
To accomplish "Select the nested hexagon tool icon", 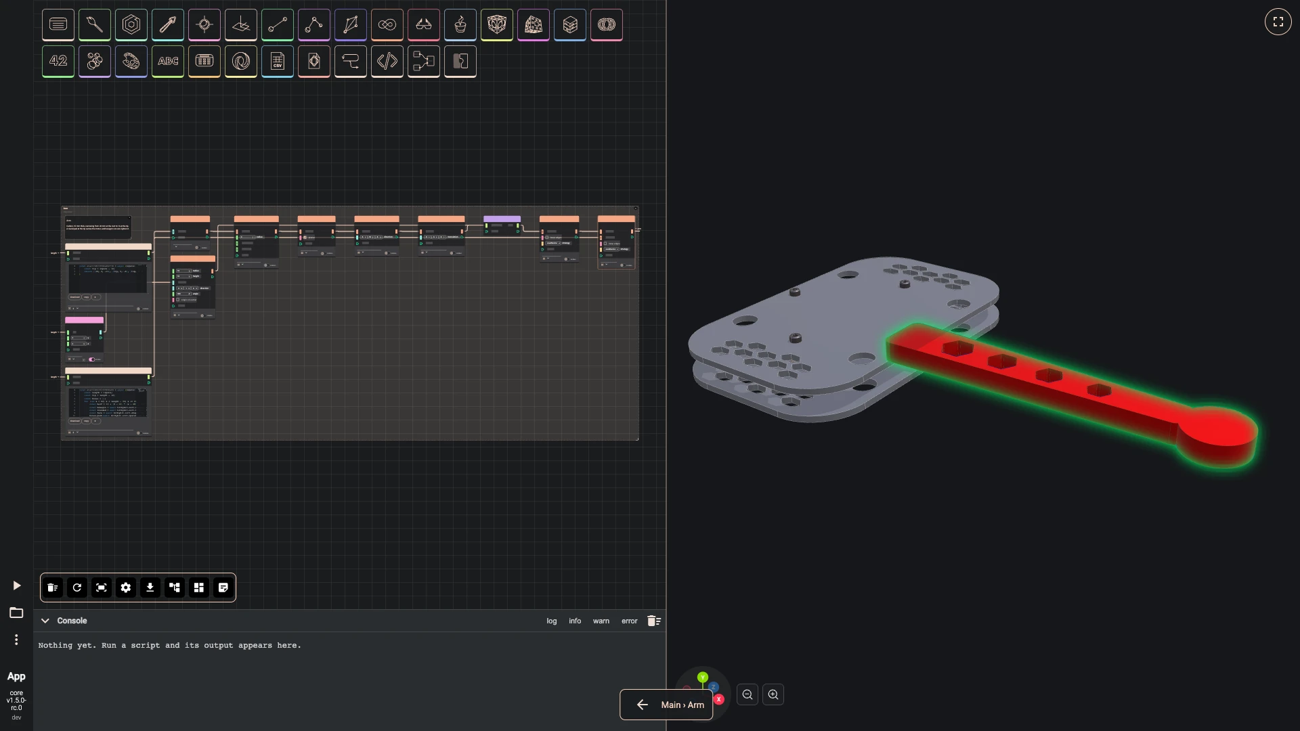I will pyautogui.click(x=131, y=25).
